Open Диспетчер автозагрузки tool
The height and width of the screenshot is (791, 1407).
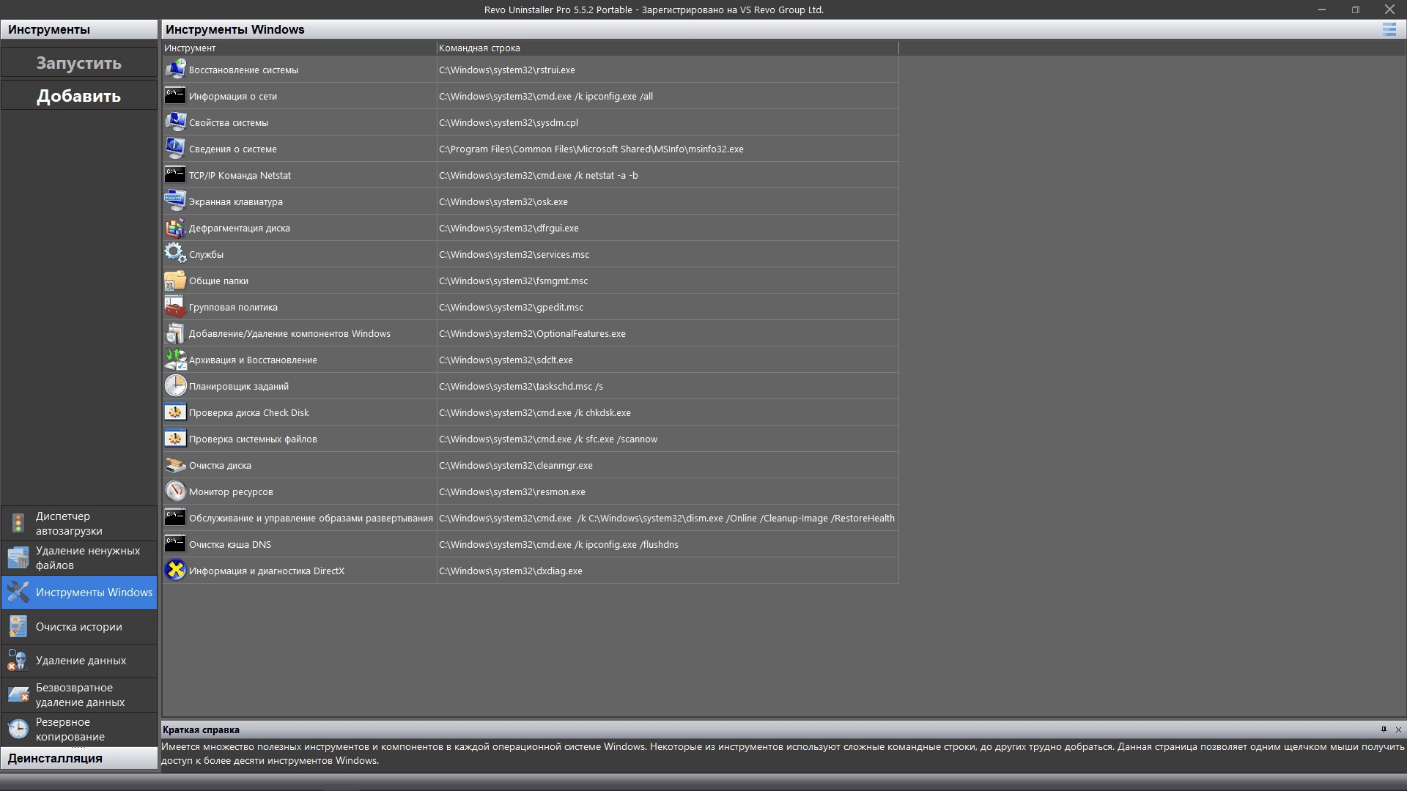79,523
